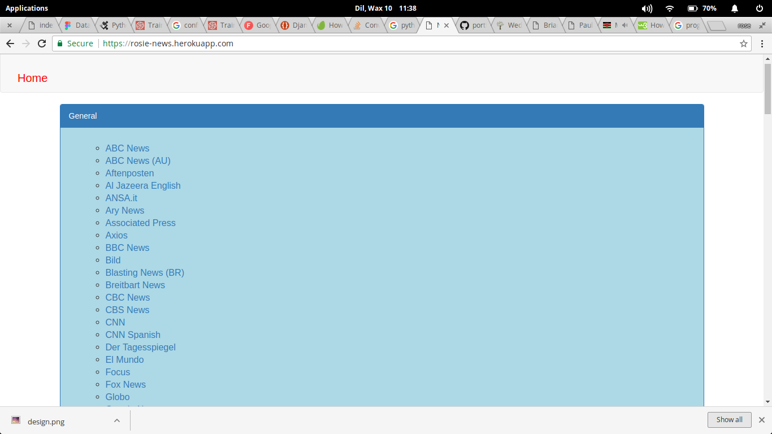The width and height of the screenshot is (772, 434).
Task: Switch to the 'inde' tab
Action: point(41,25)
